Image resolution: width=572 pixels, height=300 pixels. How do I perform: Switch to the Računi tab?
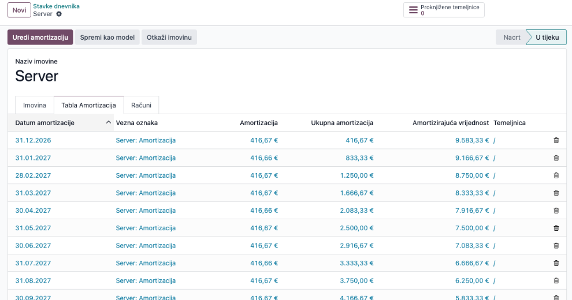(141, 105)
